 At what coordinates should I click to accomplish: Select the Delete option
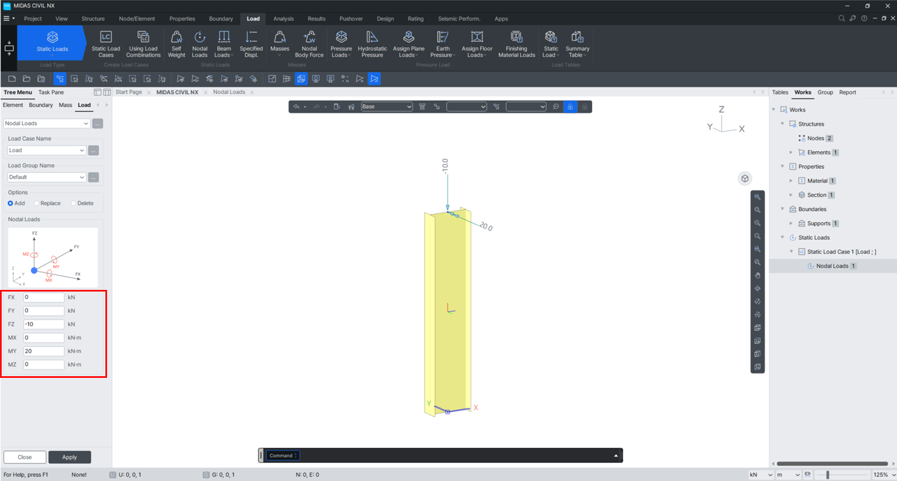(x=82, y=203)
